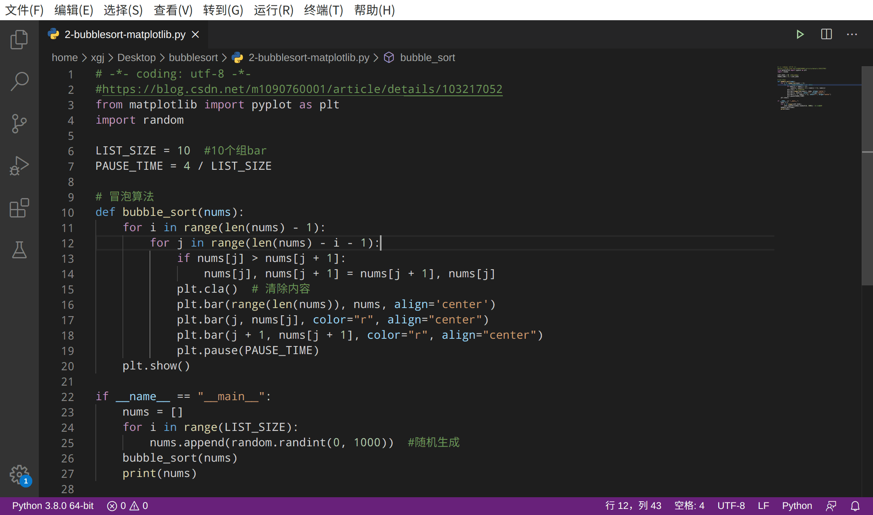Open the Source Control view
The image size is (873, 515).
tap(19, 123)
